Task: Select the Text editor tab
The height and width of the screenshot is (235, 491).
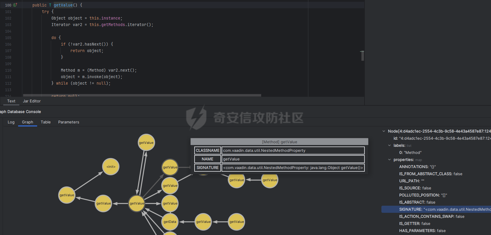Action: click(11, 101)
